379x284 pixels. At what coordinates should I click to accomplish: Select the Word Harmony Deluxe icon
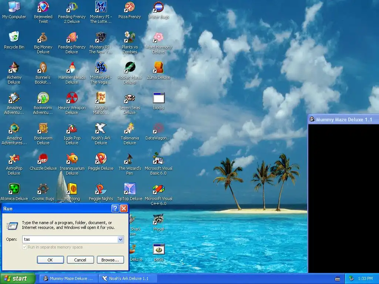(x=158, y=43)
